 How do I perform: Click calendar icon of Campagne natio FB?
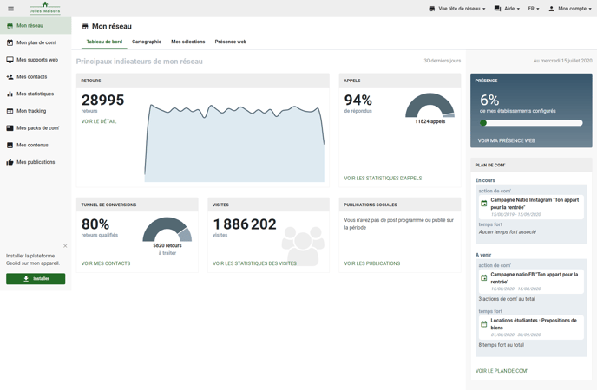[x=484, y=278]
